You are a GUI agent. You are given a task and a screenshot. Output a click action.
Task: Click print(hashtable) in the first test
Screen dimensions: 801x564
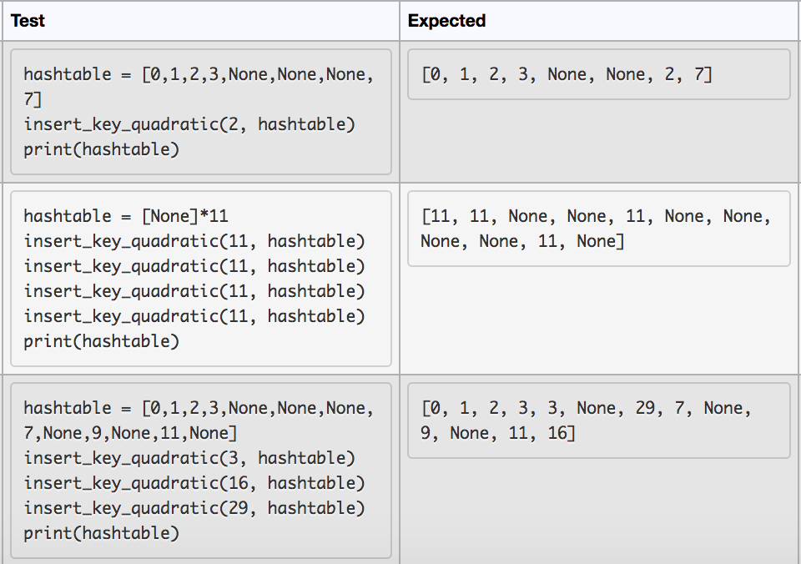click(x=101, y=149)
